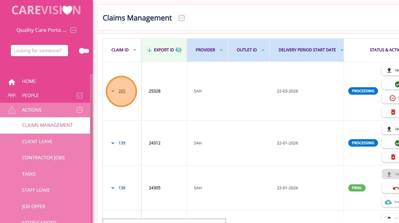Click the download cloud icon for claim 138
This screenshot has width=399, height=223.
pyautogui.click(x=388, y=202)
